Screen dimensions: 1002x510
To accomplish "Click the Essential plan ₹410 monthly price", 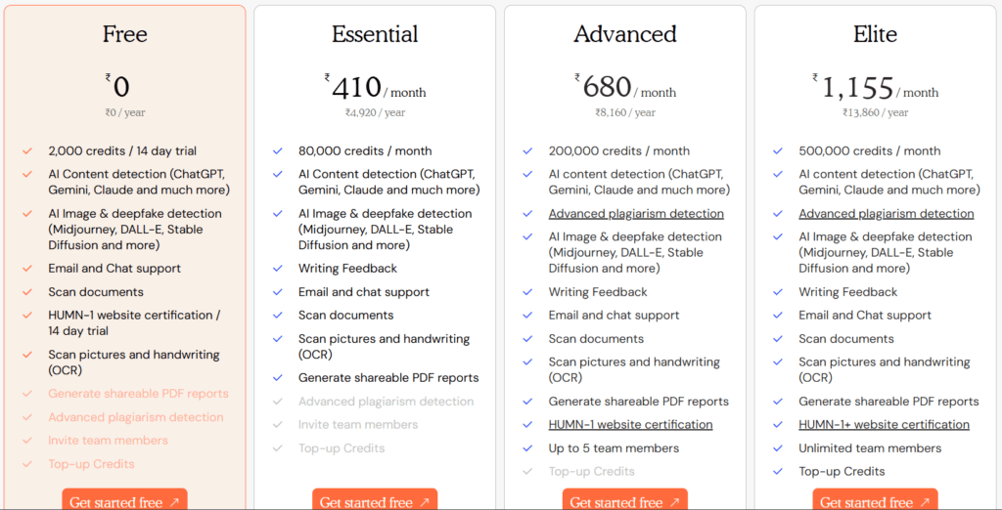I will tap(357, 88).
